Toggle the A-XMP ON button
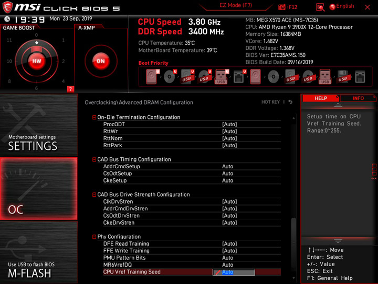The height and width of the screenshot is (284, 378). [101, 61]
